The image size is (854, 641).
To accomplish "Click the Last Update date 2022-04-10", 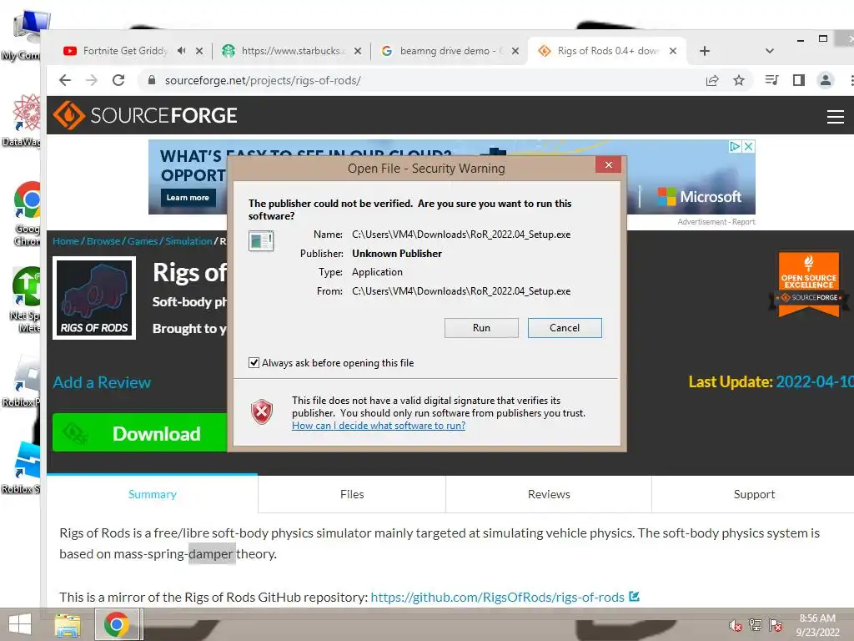I will tap(814, 381).
